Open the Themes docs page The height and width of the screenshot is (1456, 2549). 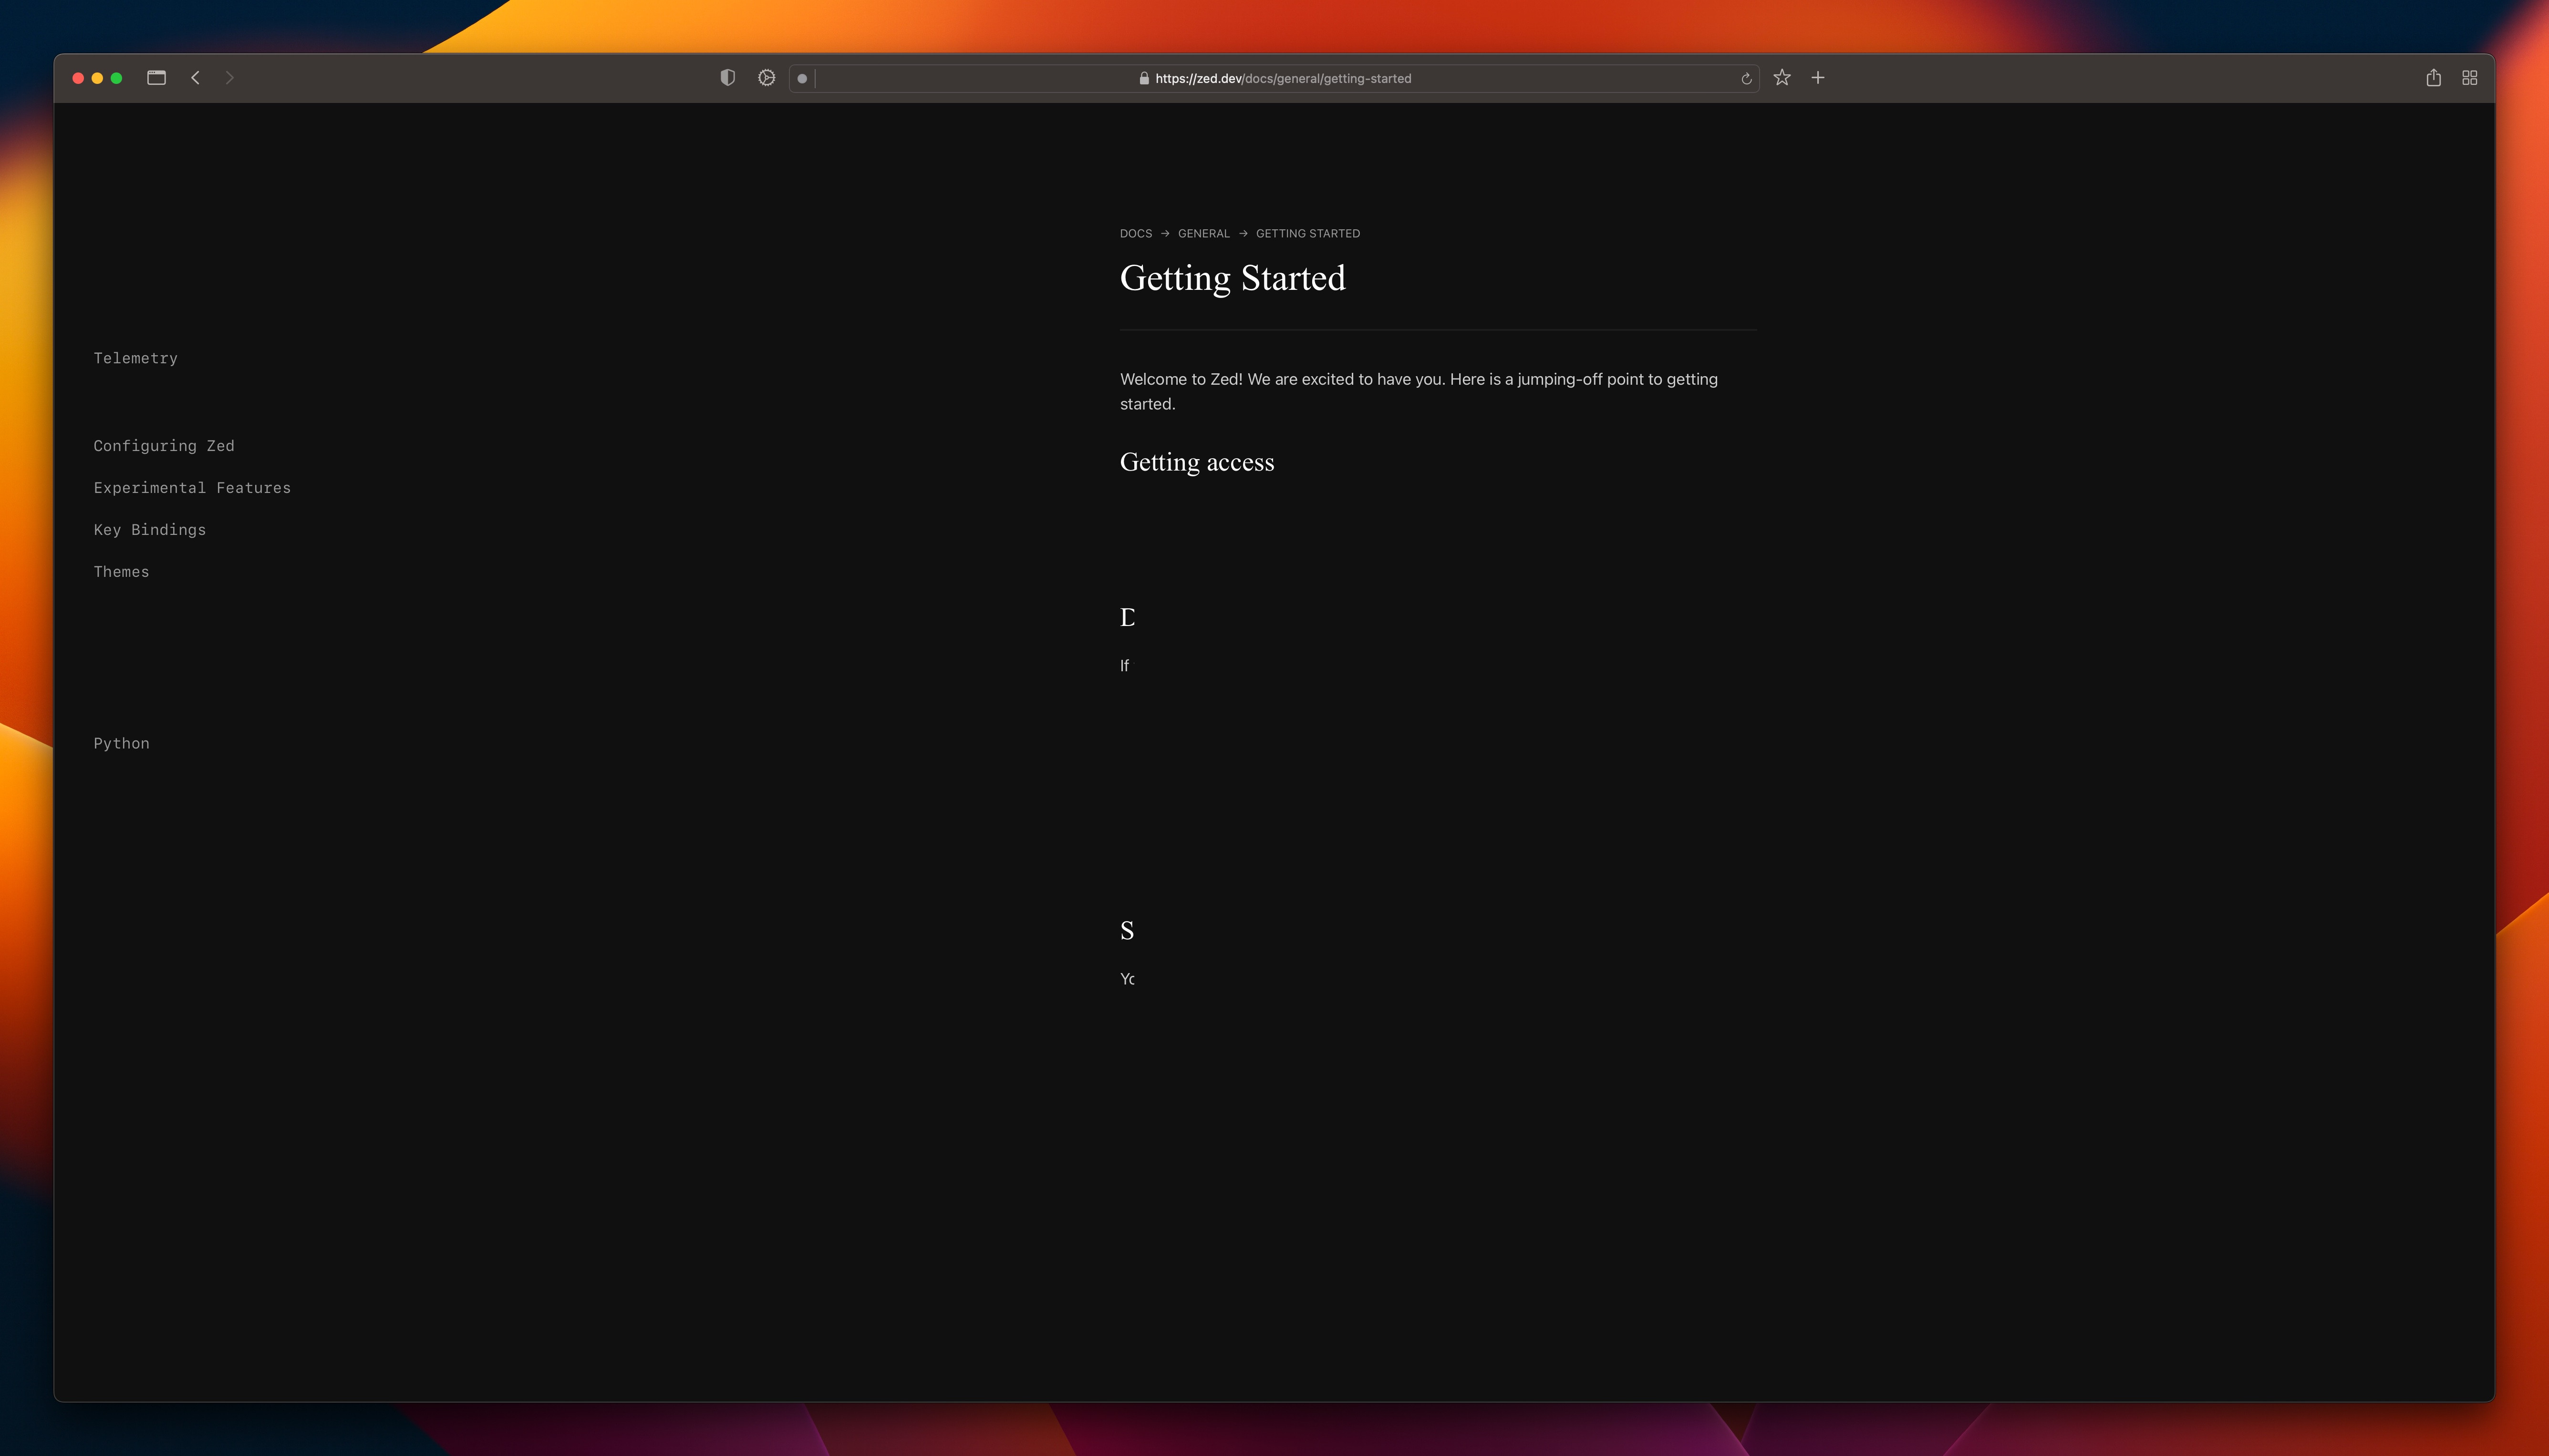coord(121,572)
